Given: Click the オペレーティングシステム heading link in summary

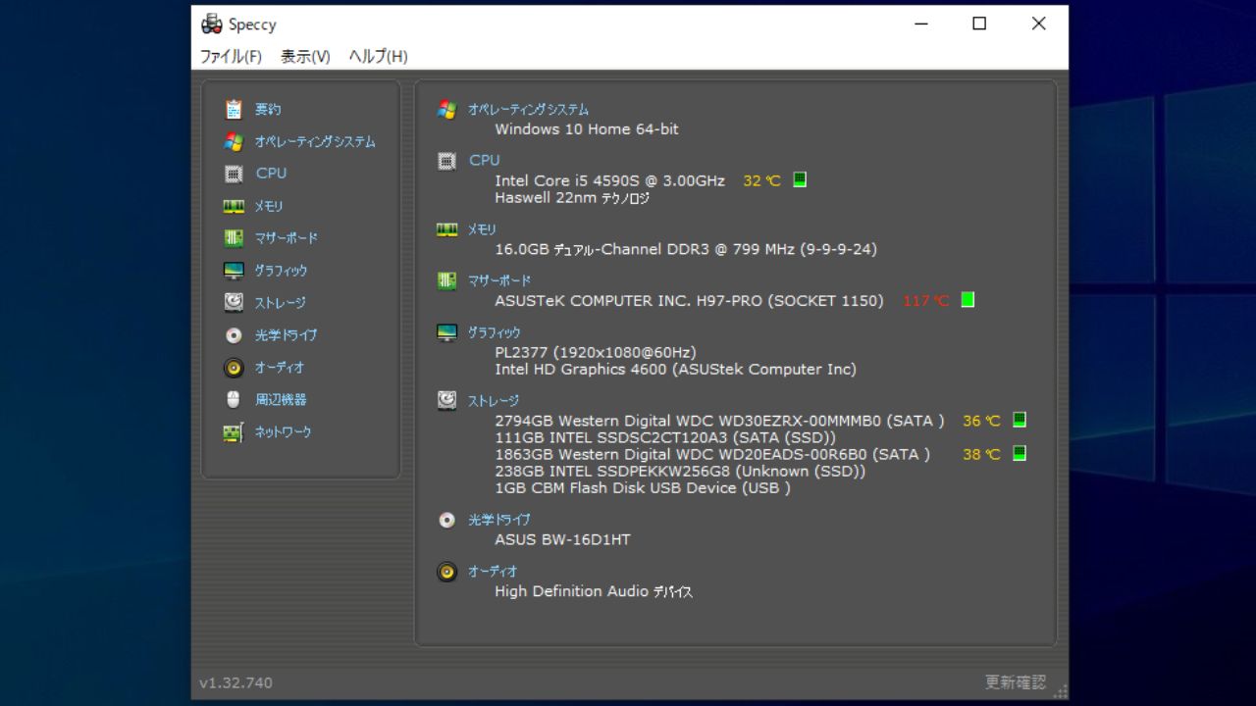Looking at the screenshot, I should [x=528, y=110].
